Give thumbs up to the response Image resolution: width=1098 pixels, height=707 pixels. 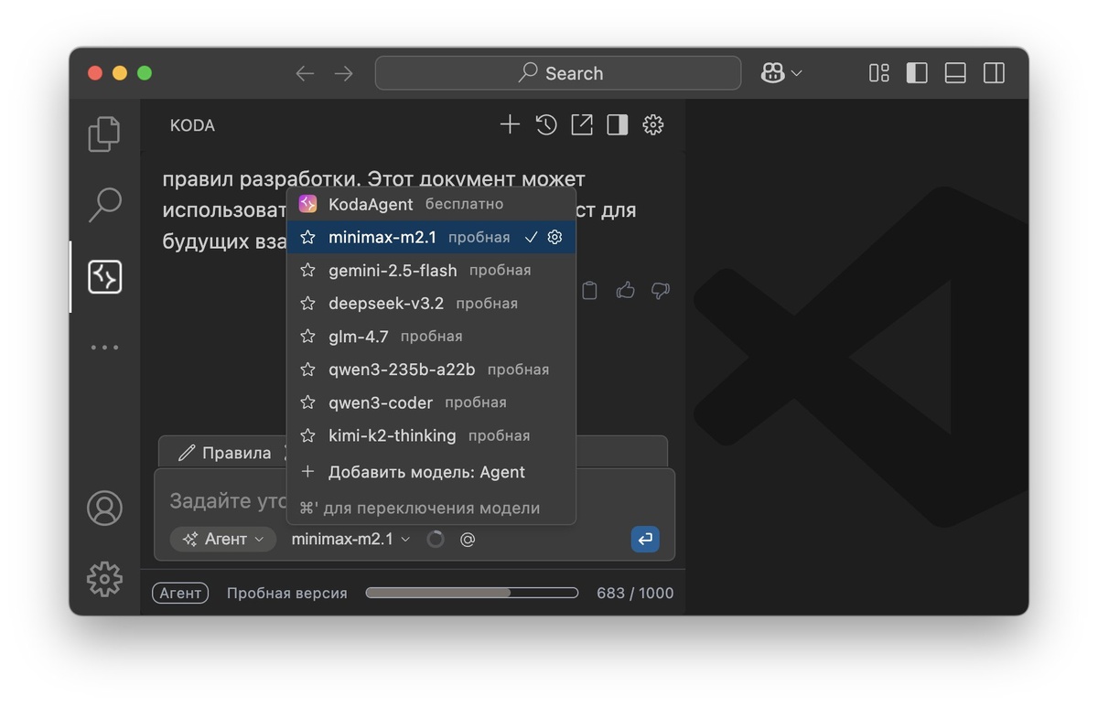[625, 290]
